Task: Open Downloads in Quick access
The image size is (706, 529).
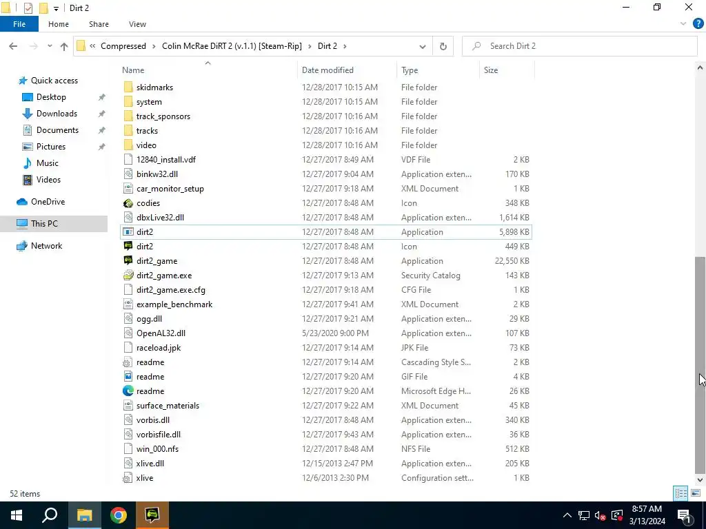Action: pyautogui.click(x=57, y=114)
